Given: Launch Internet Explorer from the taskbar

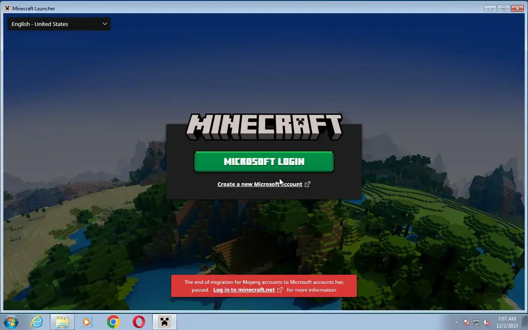Looking at the screenshot, I should coord(37,322).
